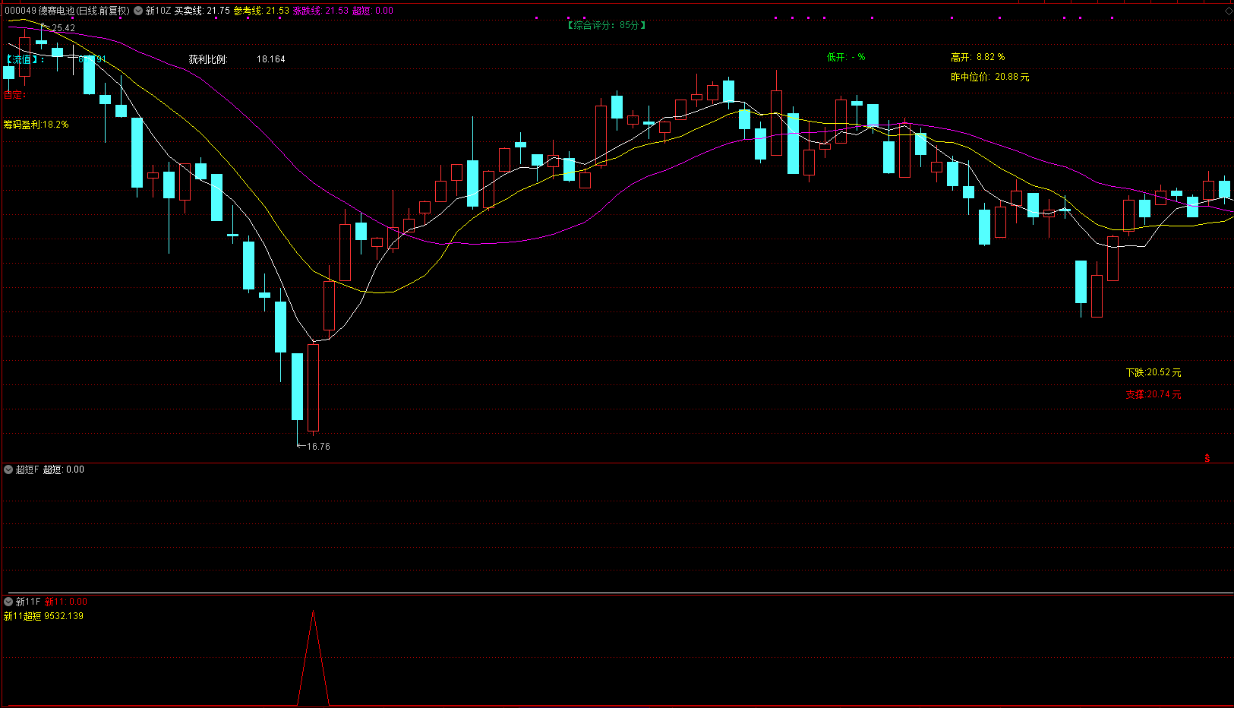Click the 新11F panel name
This screenshot has width=1234, height=708.
point(28,602)
